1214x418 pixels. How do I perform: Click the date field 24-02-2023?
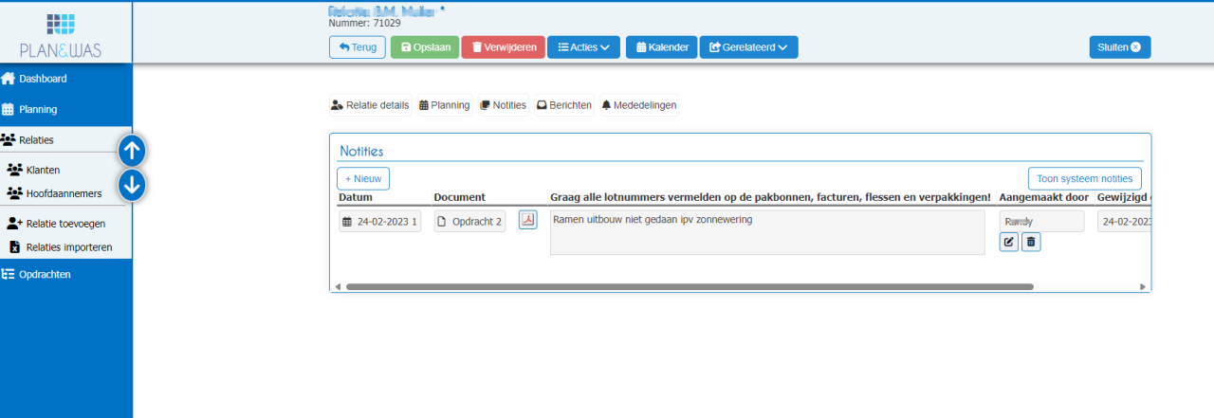[379, 222]
